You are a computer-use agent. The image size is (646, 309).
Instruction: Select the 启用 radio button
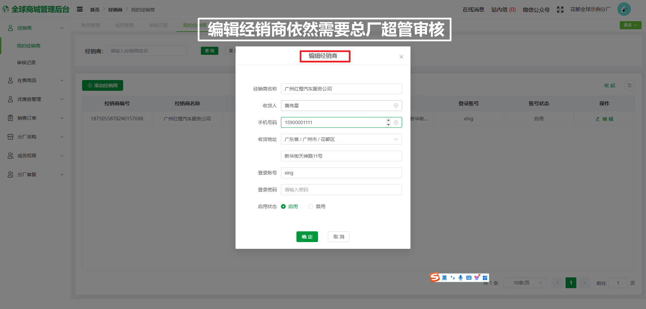[x=284, y=206]
